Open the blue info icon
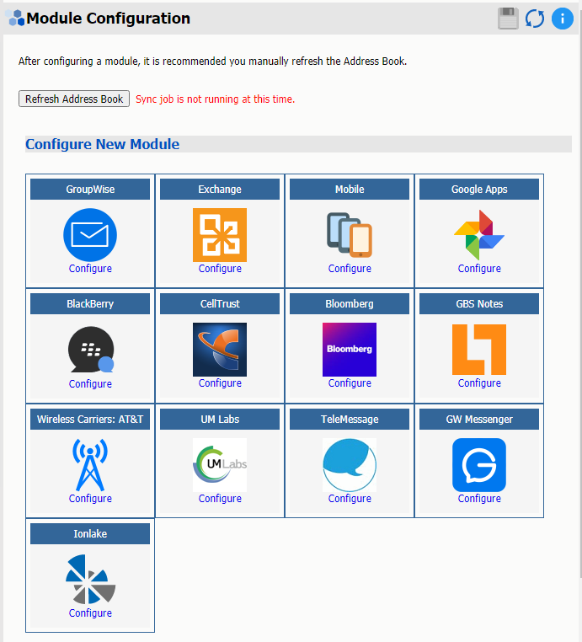 563,19
